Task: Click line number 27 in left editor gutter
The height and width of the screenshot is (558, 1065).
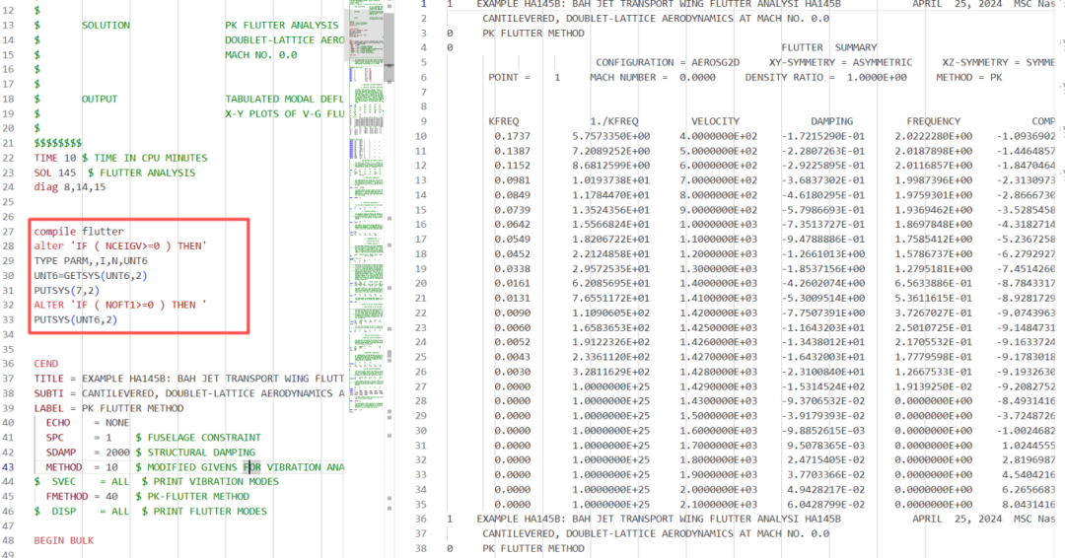Action: (8, 232)
